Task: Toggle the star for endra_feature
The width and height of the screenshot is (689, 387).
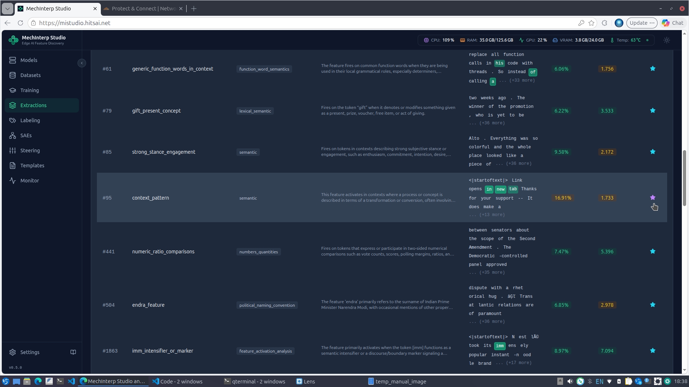Action: pos(653,305)
